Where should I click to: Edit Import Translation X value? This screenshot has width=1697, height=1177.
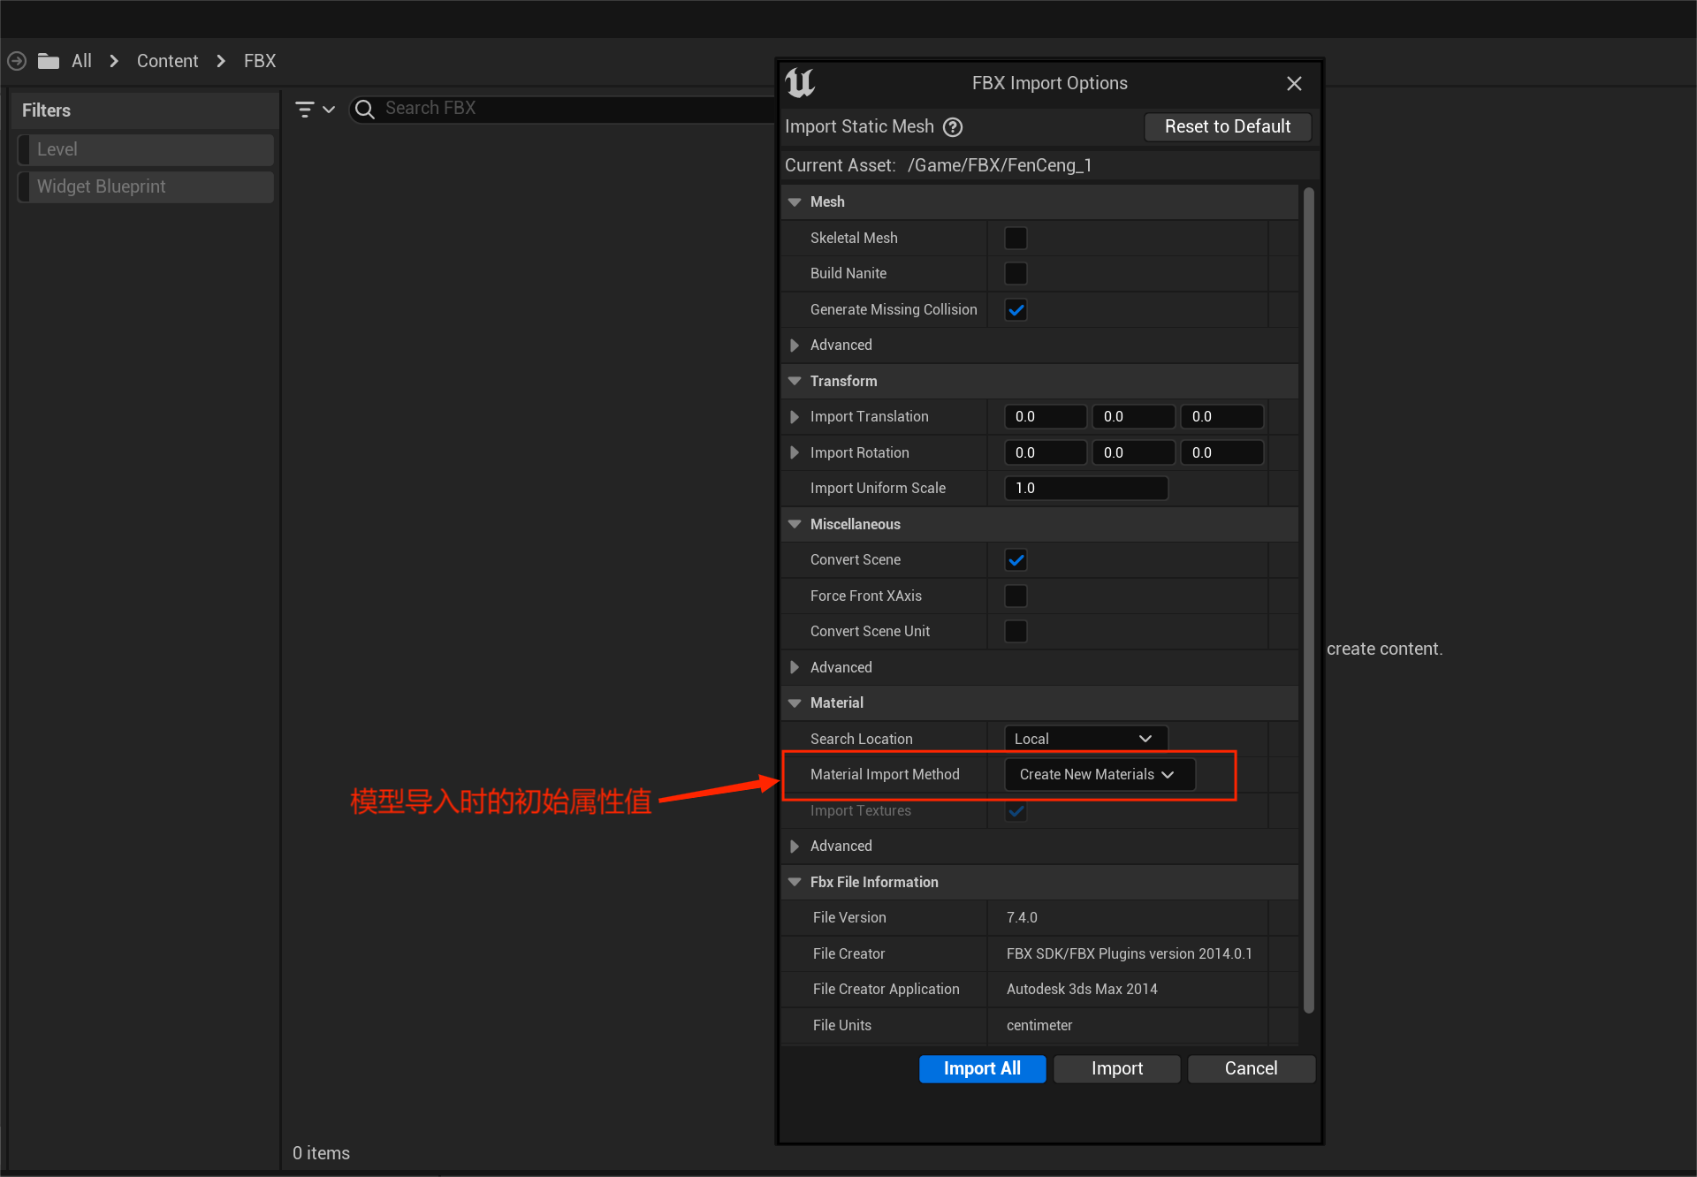1046,417
